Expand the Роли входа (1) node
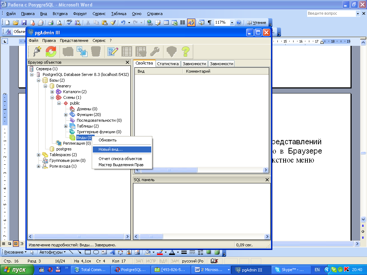The image size is (367, 275). (x=39, y=166)
